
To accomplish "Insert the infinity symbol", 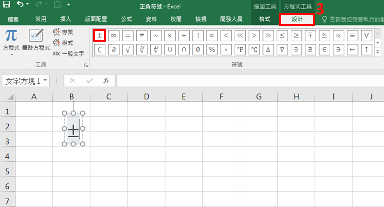I will click(x=114, y=35).
